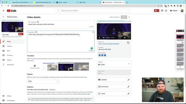Select the purple orbit thumbnail option
186x104 pixels.
click(66, 67)
